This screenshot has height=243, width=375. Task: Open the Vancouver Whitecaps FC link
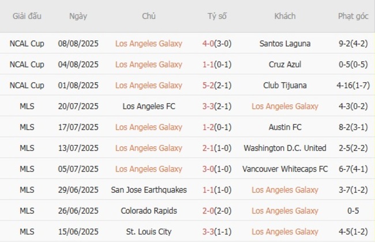point(285,169)
